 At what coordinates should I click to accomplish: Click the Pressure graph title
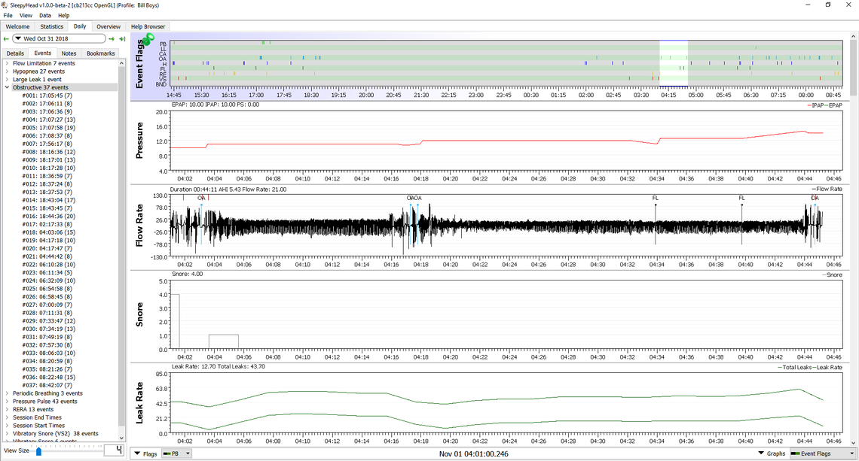click(139, 141)
